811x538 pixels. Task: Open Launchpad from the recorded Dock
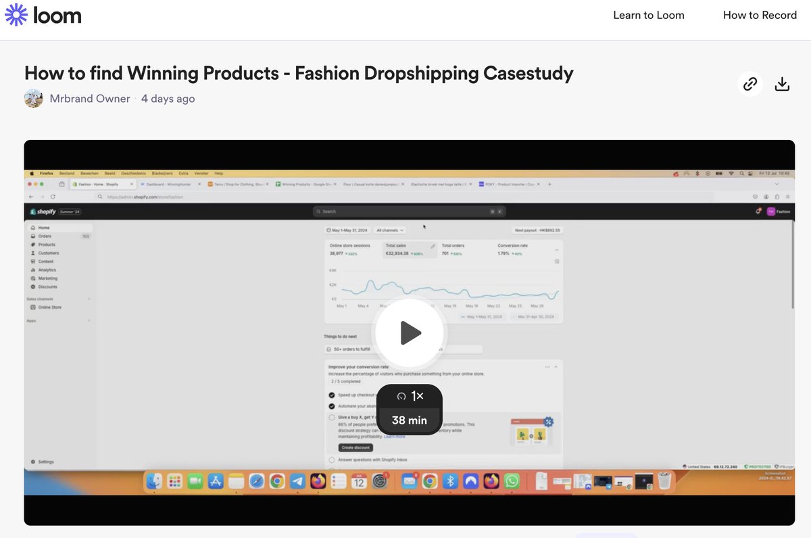pos(175,481)
